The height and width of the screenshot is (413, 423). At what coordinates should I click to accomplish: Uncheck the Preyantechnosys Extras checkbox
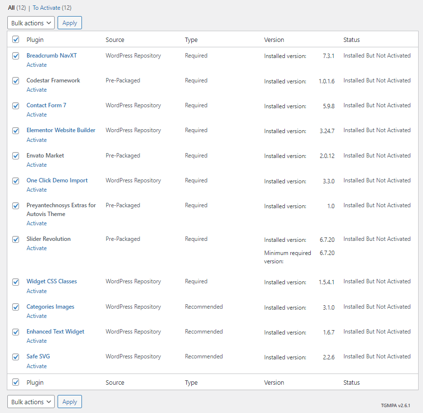tap(16, 206)
